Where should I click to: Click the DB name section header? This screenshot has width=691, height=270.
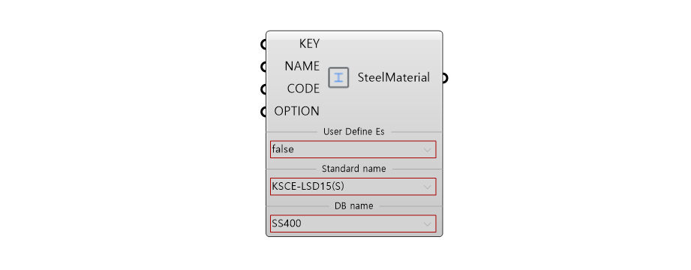tap(354, 205)
